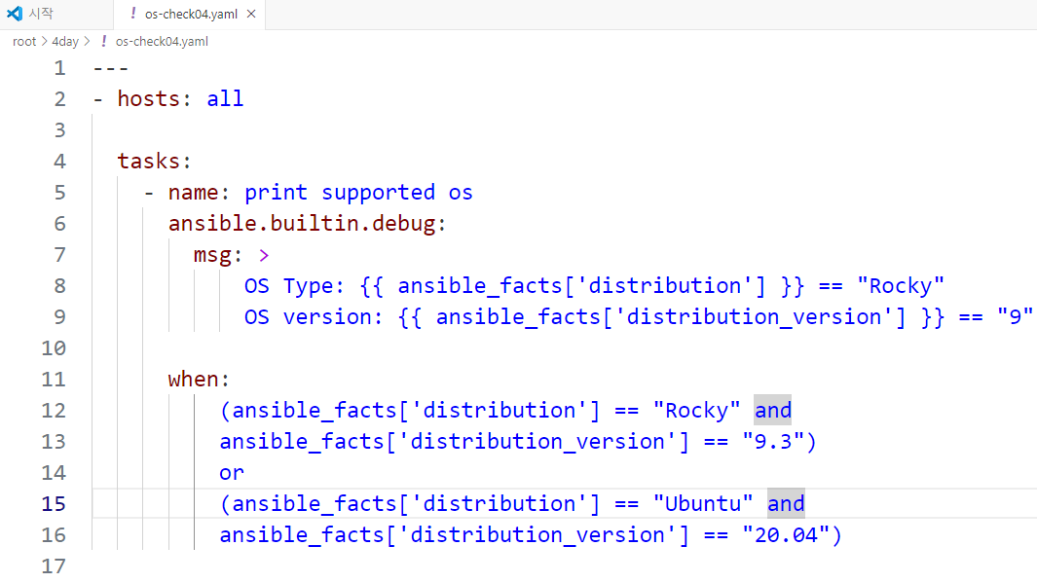
Task: Click highlighted 'and' after "Ubuntu"
Action: click(x=786, y=504)
